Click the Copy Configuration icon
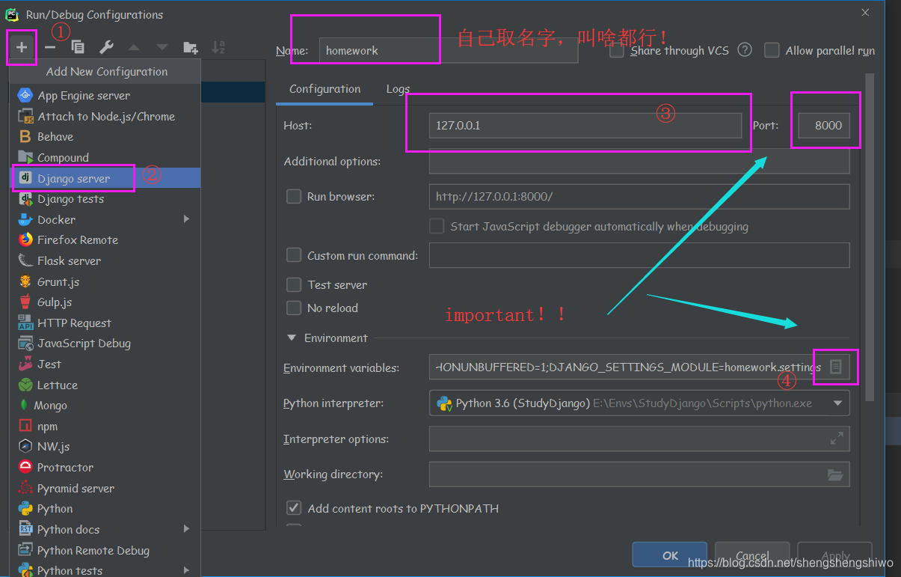Image resolution: width=901 pixels, height=577 pixels. (x=78, y=47)
